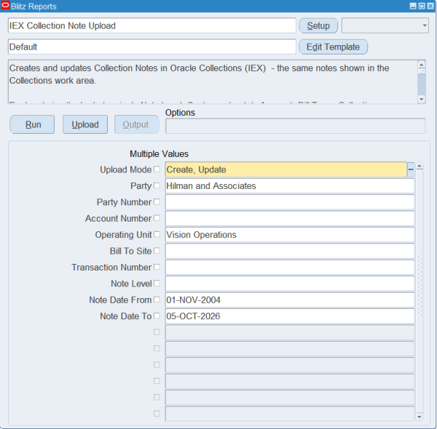
Task: Enable multiple values for Party Number
Action: coord(157,201)
